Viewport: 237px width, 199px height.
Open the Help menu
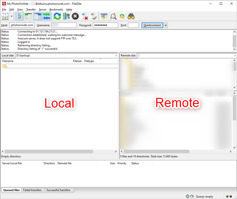[69, 10]
